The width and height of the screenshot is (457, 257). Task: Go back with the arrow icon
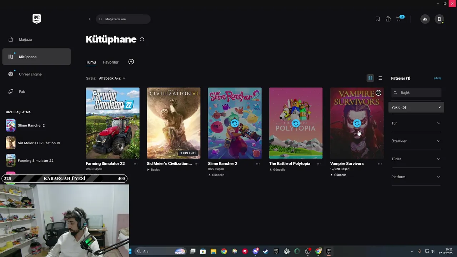pyautogui.click(x=90, y=19)
